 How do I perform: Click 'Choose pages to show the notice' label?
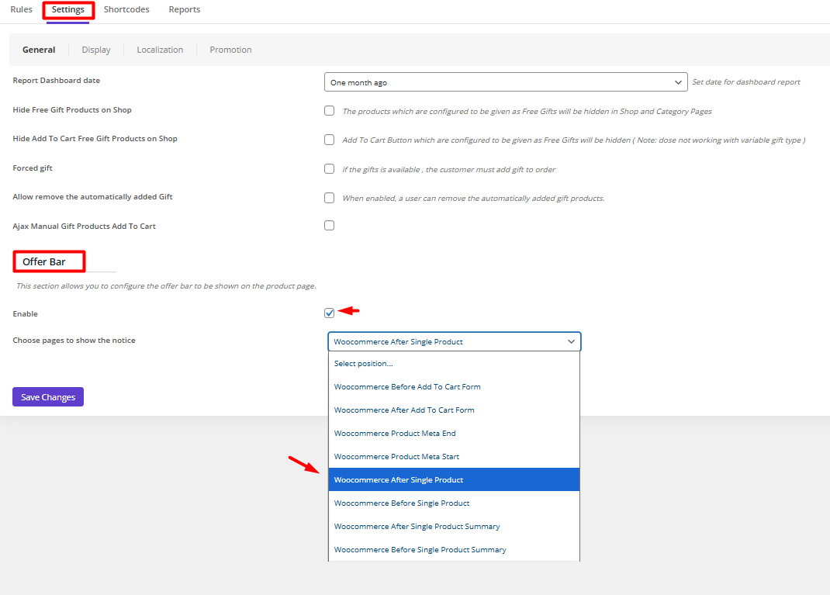click(x=74, y=341)
